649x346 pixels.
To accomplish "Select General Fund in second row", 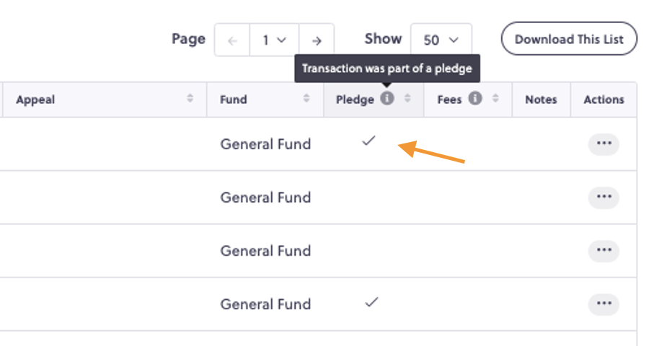I will coord(265,198).
